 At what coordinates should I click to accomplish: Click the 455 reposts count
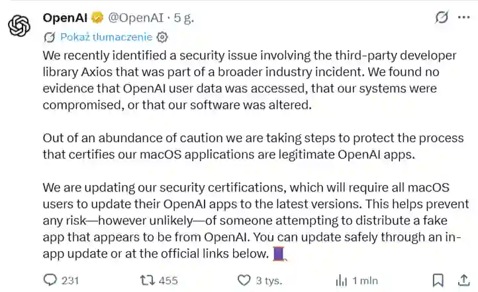[168, 280]
